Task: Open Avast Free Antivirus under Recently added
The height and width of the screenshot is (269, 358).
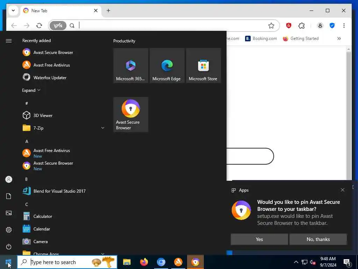Action: pos(64,65)
